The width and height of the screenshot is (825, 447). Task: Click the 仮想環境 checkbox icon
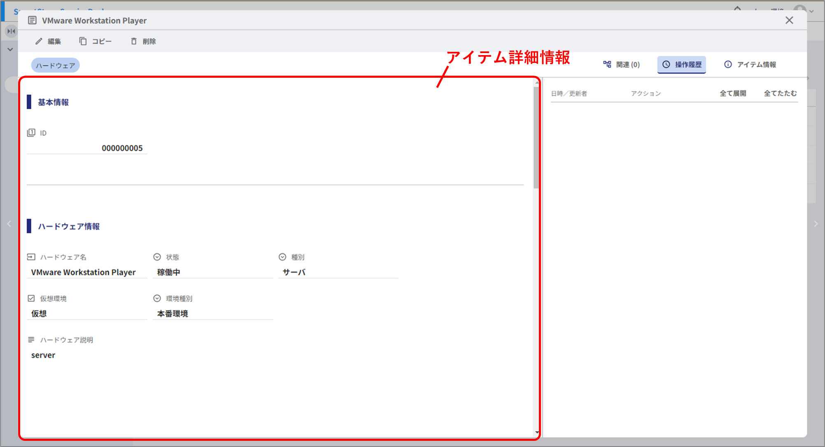coord(31,298)
